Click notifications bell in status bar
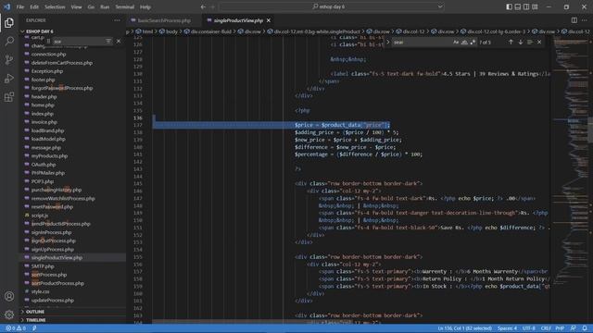 pyautogui.click(x=585, y=328)
